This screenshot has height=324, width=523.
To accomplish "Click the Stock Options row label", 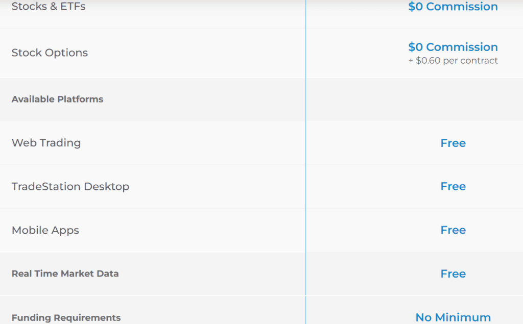I will 50,53.
